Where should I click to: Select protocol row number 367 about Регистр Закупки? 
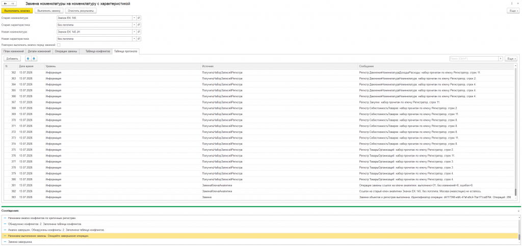tap(259, 102)
